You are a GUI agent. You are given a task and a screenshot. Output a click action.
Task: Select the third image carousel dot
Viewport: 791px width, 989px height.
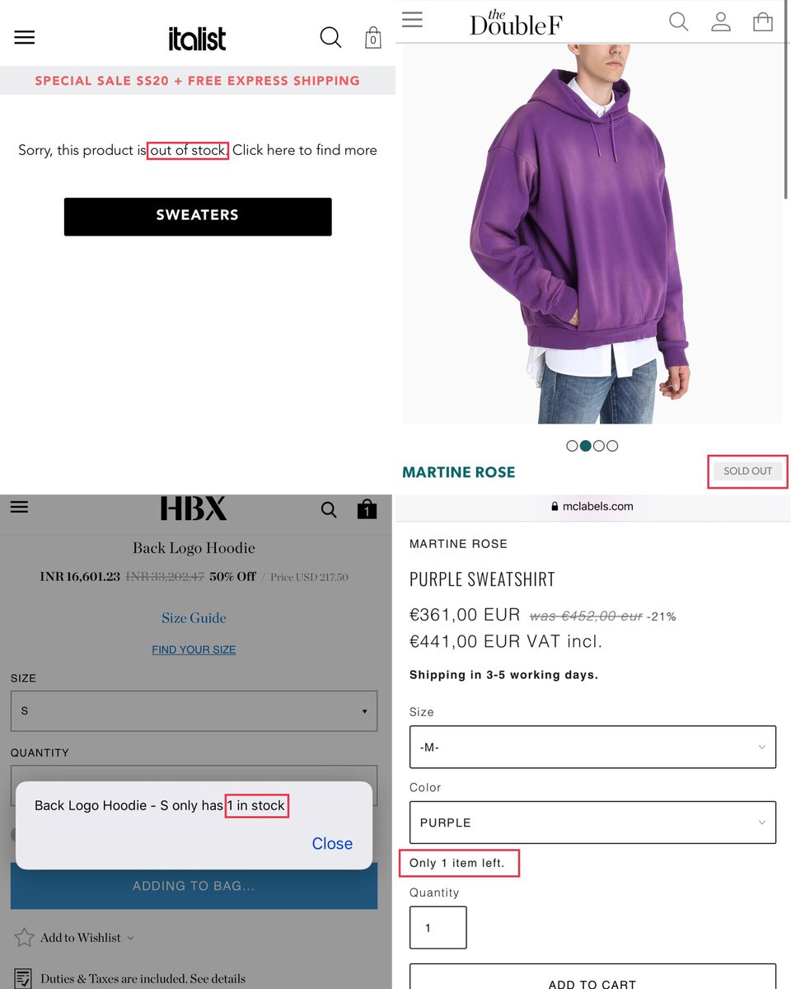pyautogui.click(x=599, y=446)
